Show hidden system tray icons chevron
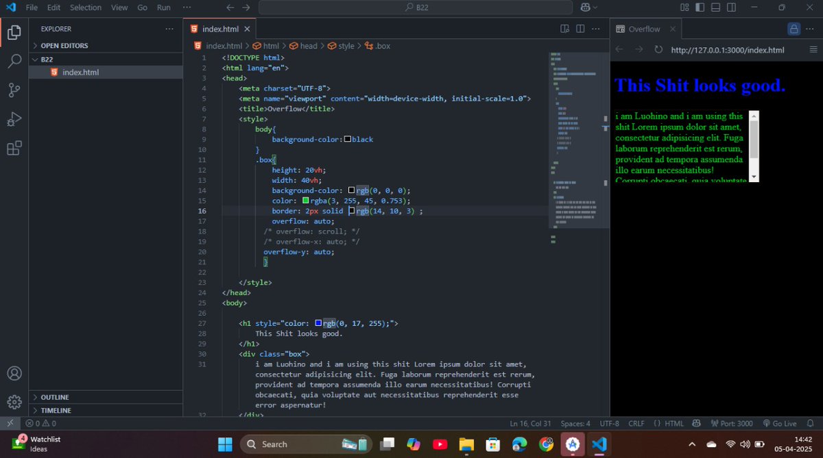This screenshot has width=823, height=458. coord(691,444)
